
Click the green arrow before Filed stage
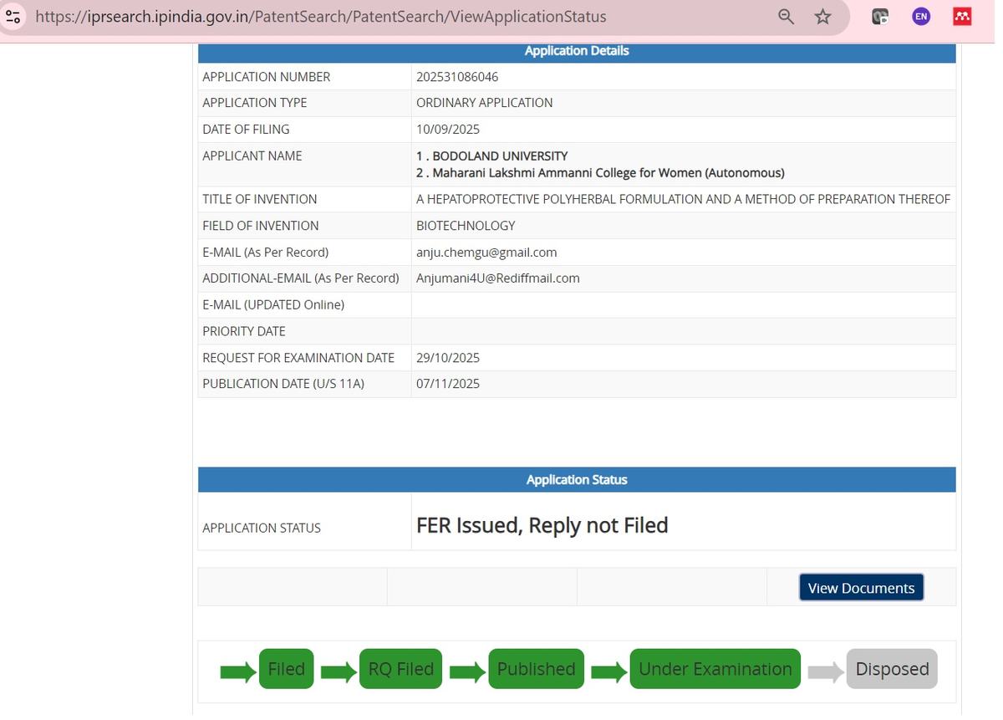point(237,671)
